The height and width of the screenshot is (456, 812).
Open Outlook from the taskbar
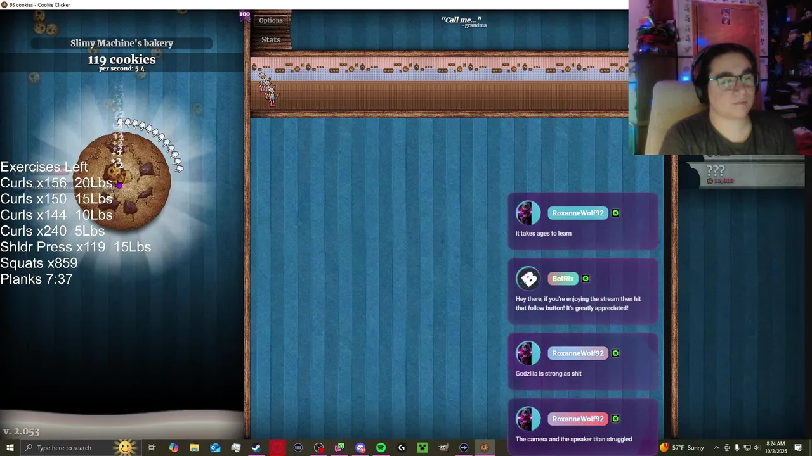[x=215, y=448]
